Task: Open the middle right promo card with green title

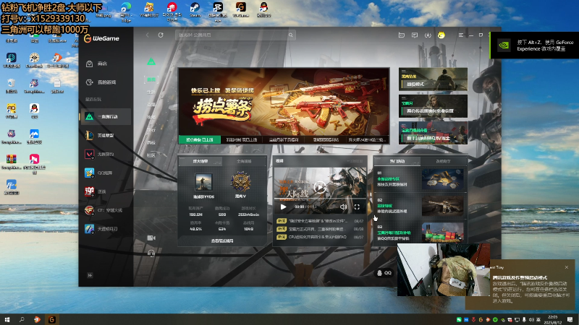Action: click(433, 106)
